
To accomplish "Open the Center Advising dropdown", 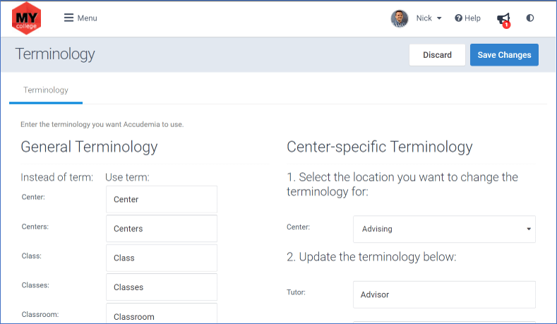I will coord(444,229).
